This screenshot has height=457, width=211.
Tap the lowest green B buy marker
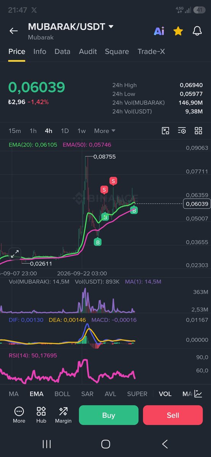[98, 241]
